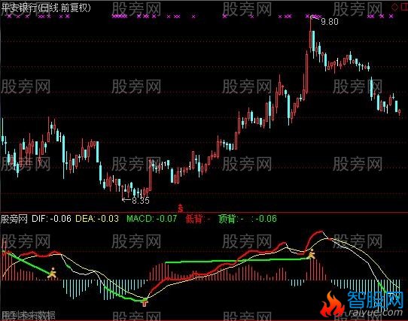Viewport: 408px width, 321px height.
Task: Click the running-man signal icon near the MACD peak
Action: point(311,253)
